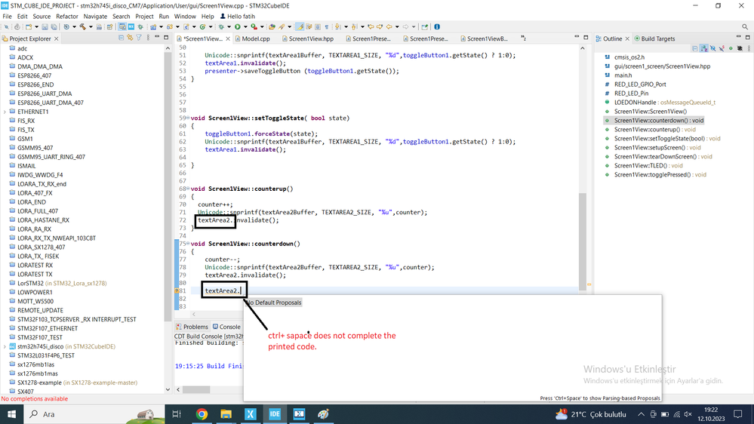Open the Console tab
754x424 pixels.
coord(226,327)
